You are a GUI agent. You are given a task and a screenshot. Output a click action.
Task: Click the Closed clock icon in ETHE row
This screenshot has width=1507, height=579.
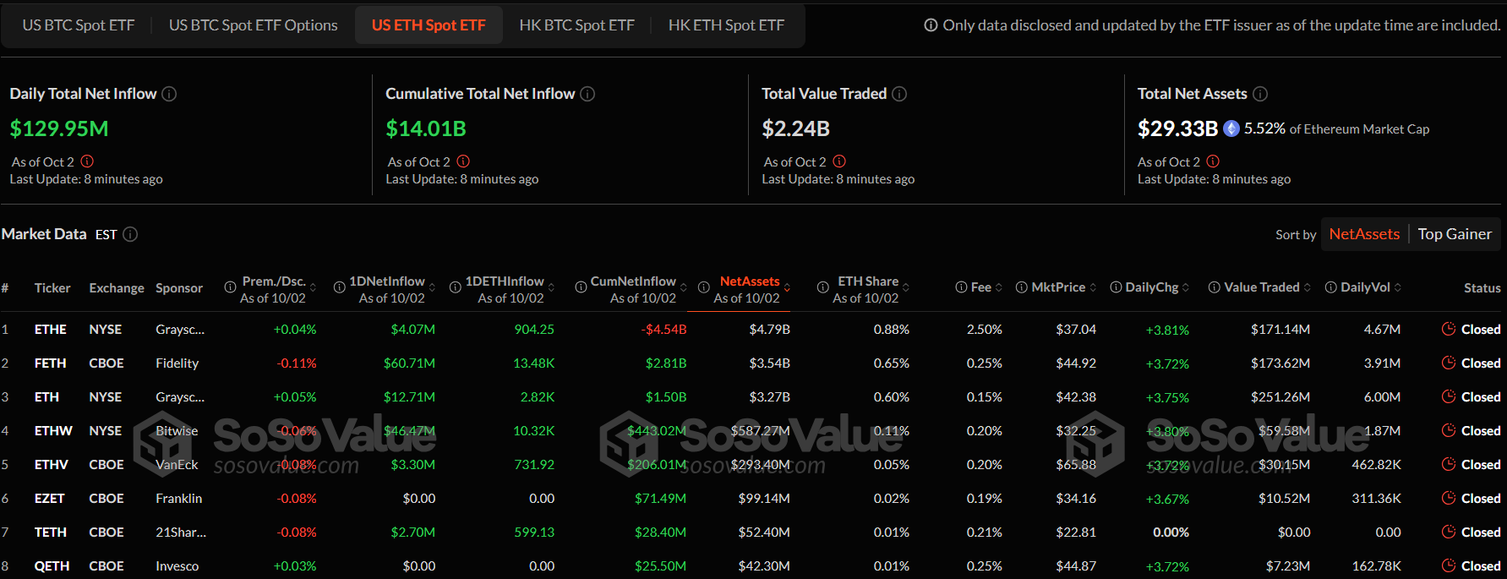(x=1449, y=329)
